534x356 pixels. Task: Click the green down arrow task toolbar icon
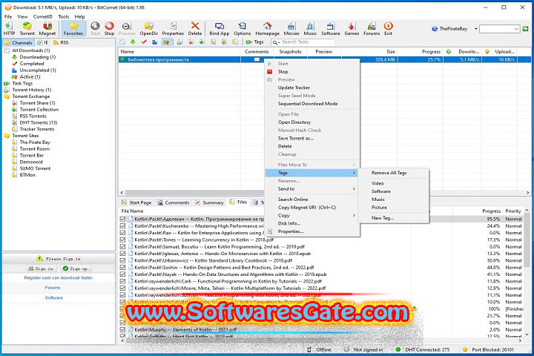(133, 42)
